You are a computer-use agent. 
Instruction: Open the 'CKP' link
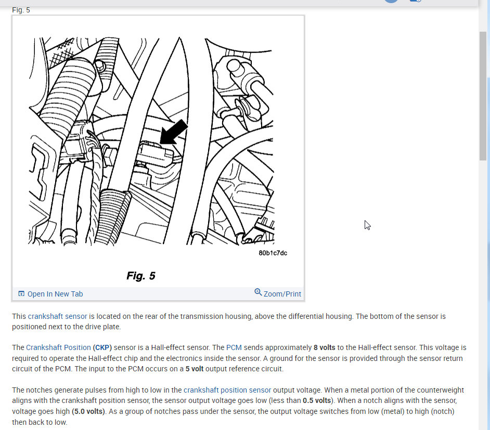point(102,347)
